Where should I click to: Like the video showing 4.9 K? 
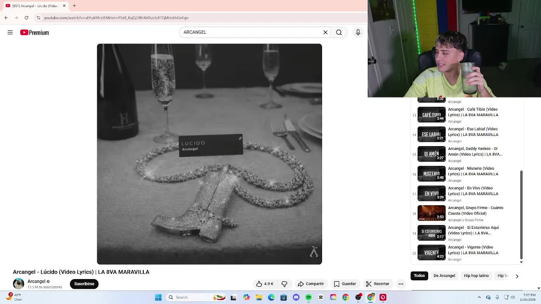[x=265, y=284]
